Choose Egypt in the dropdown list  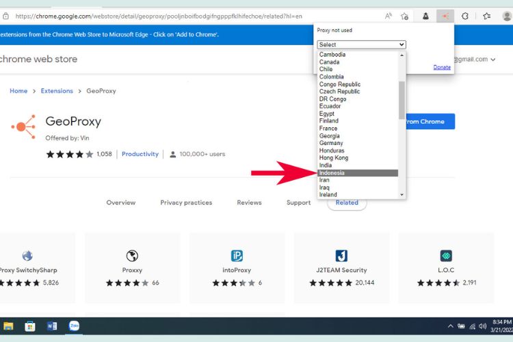(x=358, y=114)
